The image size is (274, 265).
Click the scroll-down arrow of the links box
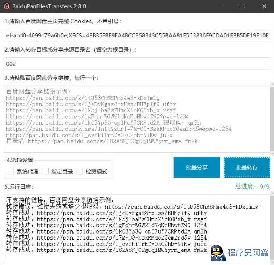coord(272,154)
